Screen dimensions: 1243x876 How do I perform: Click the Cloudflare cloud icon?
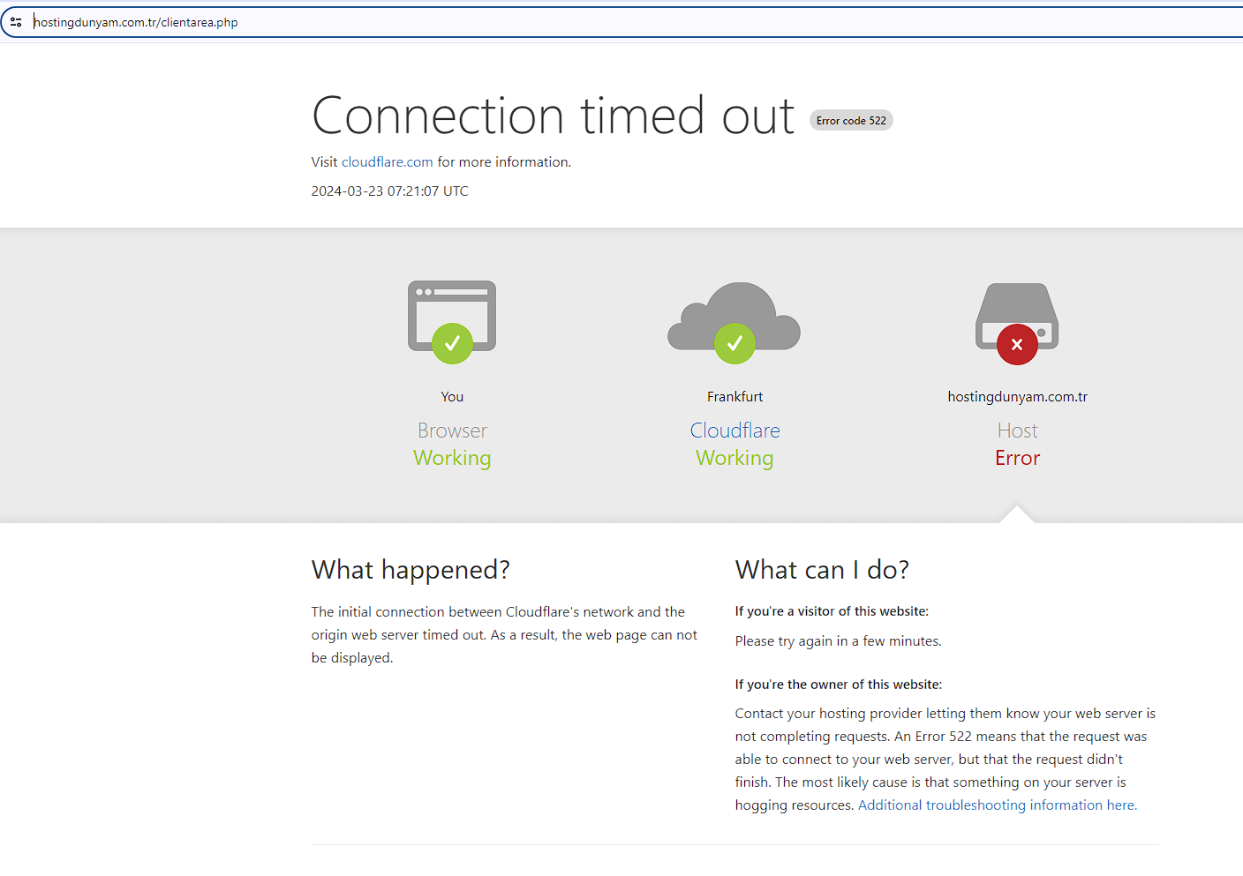(x=734, y=316)
